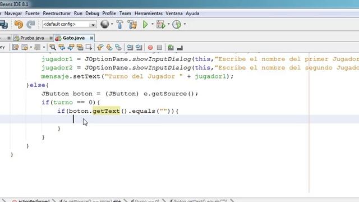Image resolution: width=359 pixels, height=202 pixels.
Task: Expand the Debug project dropdown arrow
Action: click(x=168, y=24)
